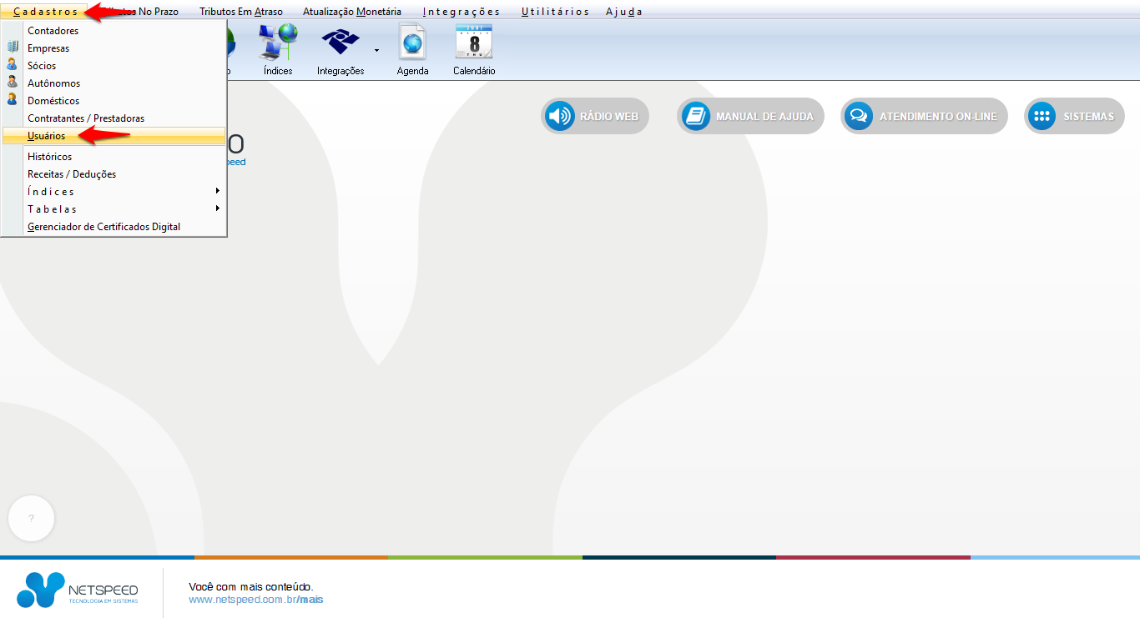
Task: Open the Índices toolbar icon
Action: pos(278,42)
